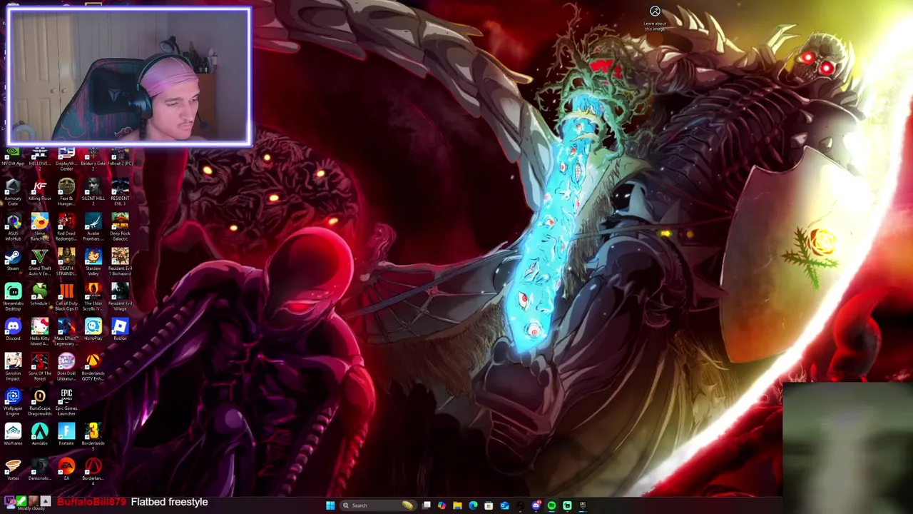The height and width of the screenshot is (514, 913).
Task: Select the DEATH STRANDING desktop shortcut
Action: [x=66, y=261]
